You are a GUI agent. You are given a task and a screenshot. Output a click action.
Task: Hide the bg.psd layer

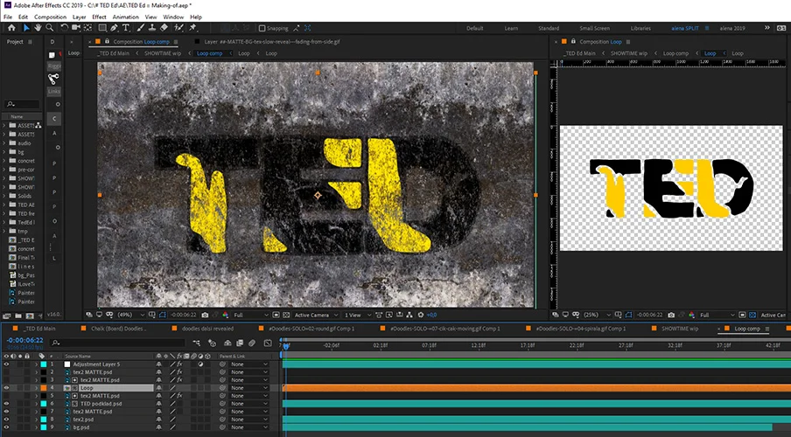point(6,427)
